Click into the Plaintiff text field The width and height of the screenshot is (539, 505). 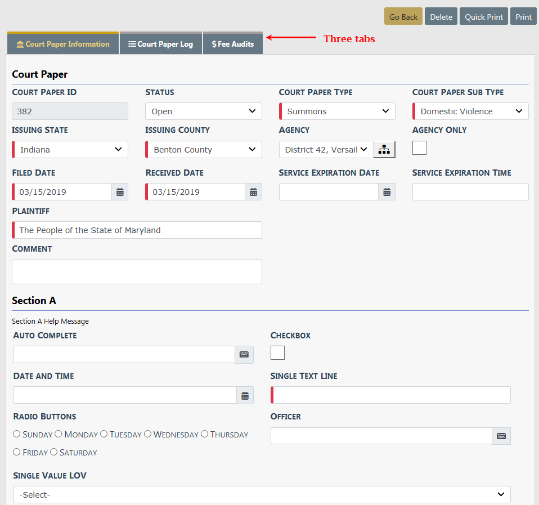click(137, 230)
